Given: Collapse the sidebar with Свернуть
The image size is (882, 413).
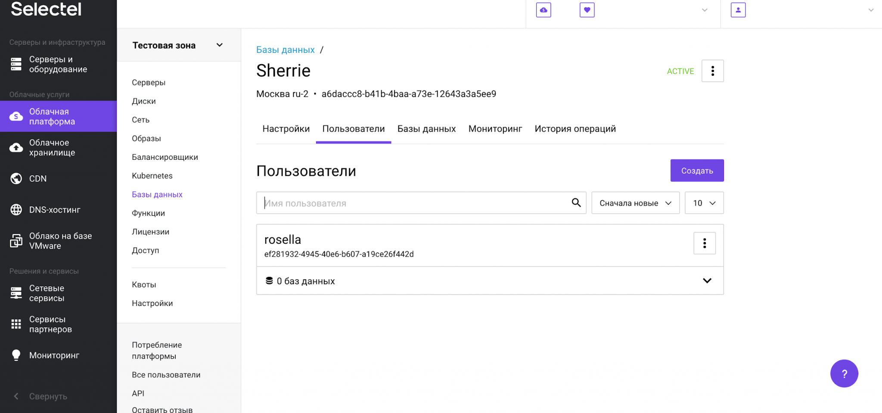Looking at the screenshot, I should click(x=48, y=396).
